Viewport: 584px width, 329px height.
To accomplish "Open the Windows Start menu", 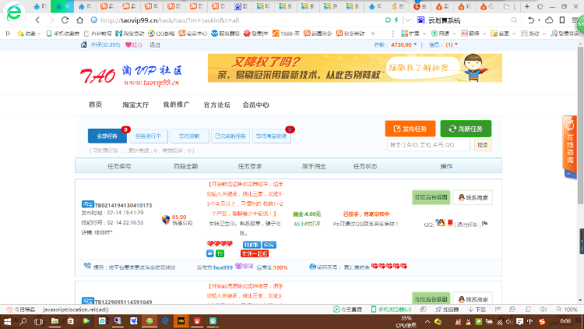I will point(8,321).
